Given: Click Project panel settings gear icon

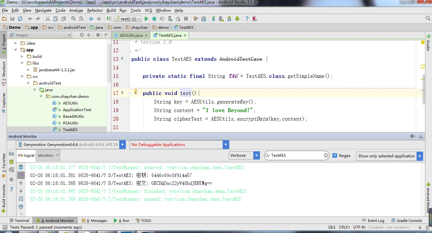Looking at the screenshot, I should [x=98, y=35].
